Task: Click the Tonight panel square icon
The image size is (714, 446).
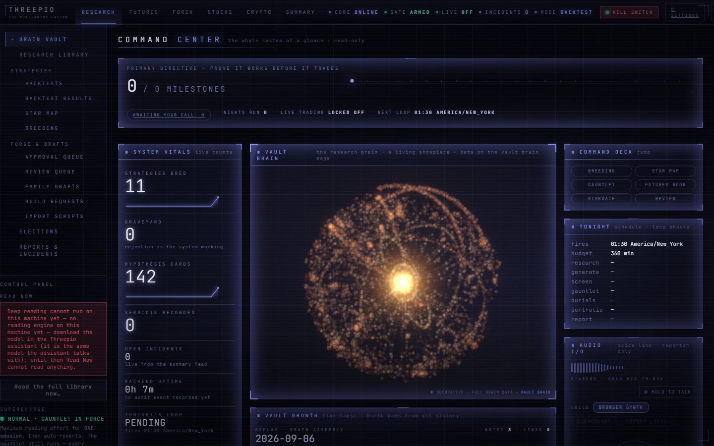Action: click(573, 227)
